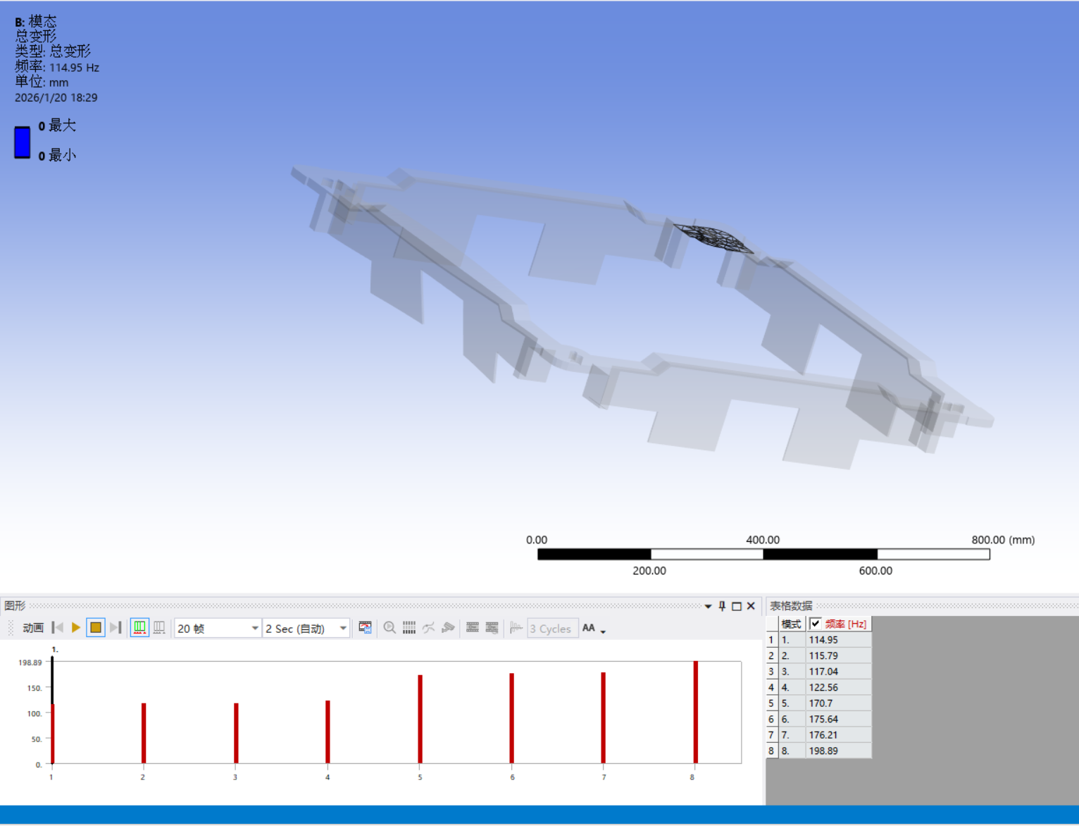Image resolution: width=1079 pixels, height=826 pixels.
Task: Click export animation video icon
Action: coord(365,627)
